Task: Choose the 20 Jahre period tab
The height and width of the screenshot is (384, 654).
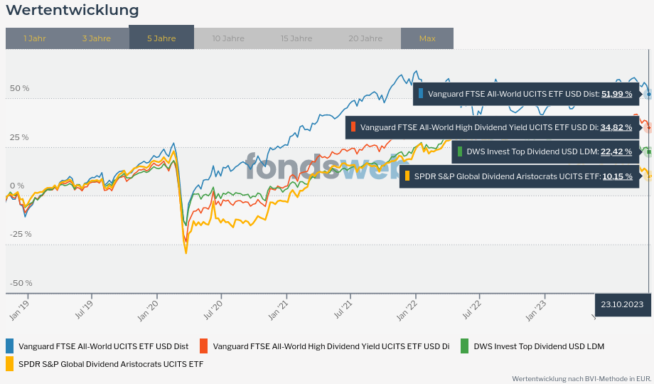Action: tap(365, 38)
